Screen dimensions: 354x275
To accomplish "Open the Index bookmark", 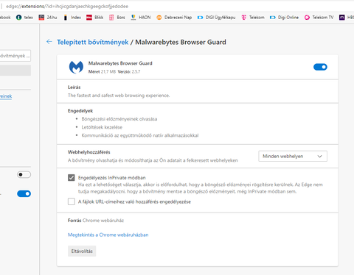I will [x=72, y=18].
